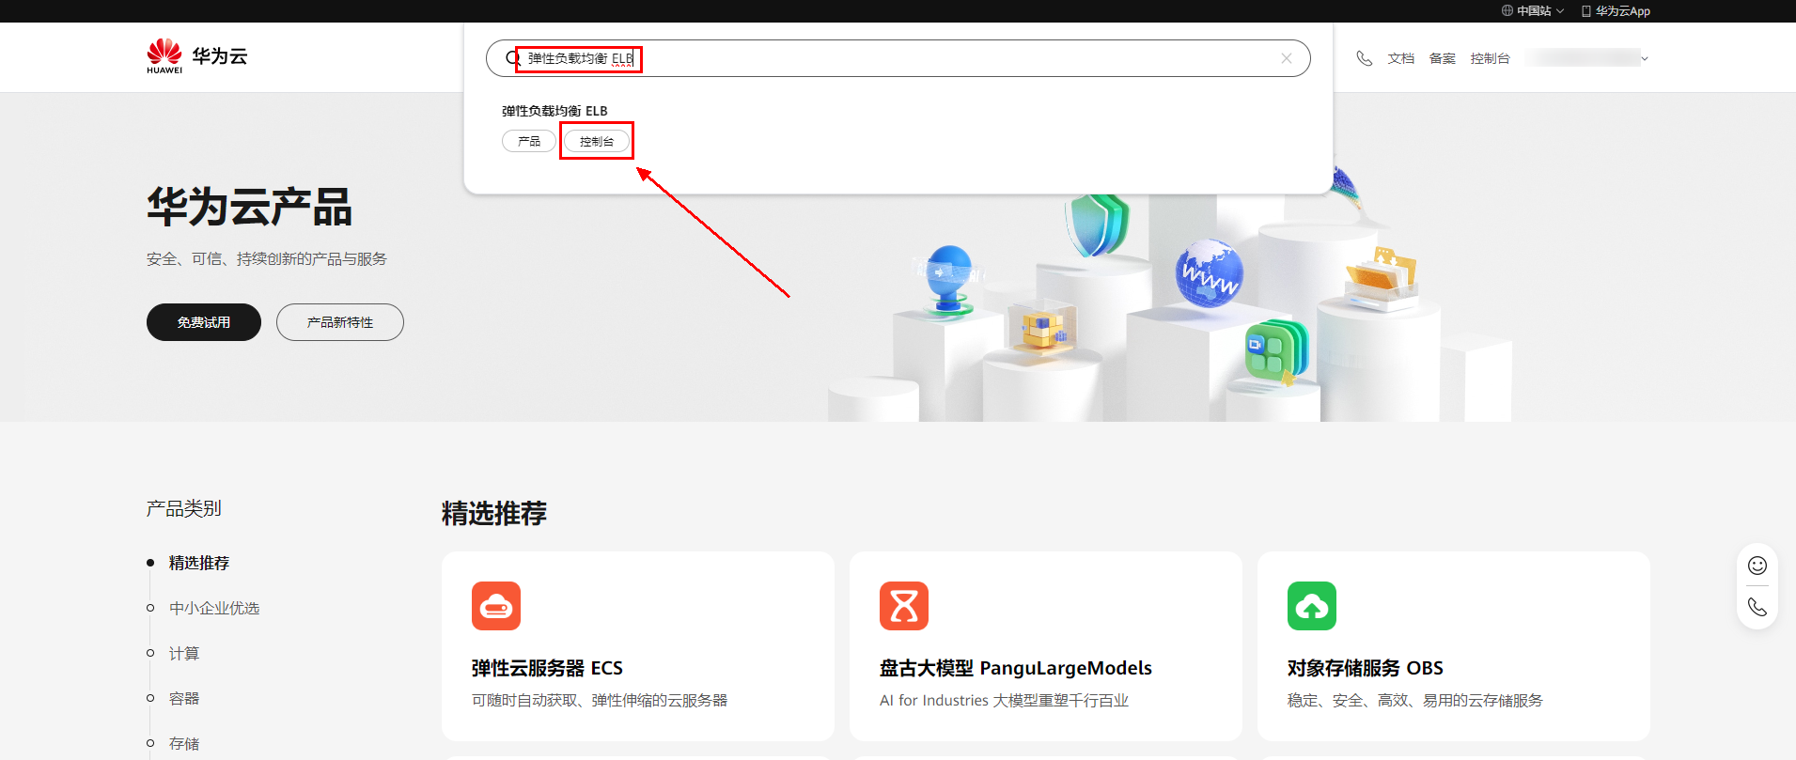
Task: Select the 精选推荐 category
Action: point(199,563)
